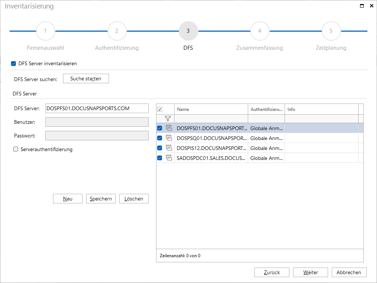Click the funnel filter icon in the grid

pyautogui.click(x=168, y=118)
